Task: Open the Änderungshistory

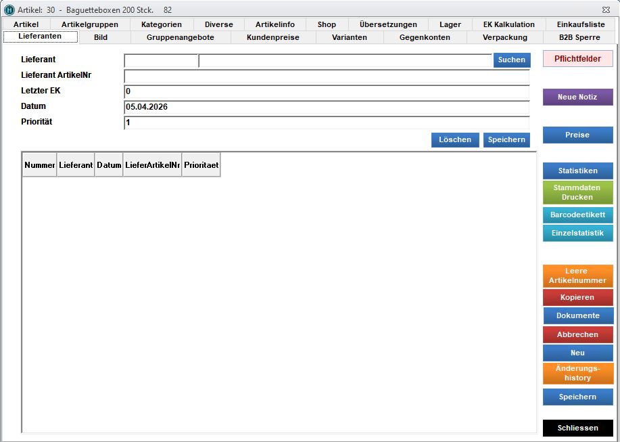Action: (577, 373)
